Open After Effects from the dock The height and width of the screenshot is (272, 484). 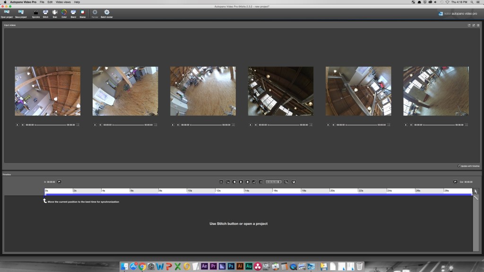click(x=204, y=266)
